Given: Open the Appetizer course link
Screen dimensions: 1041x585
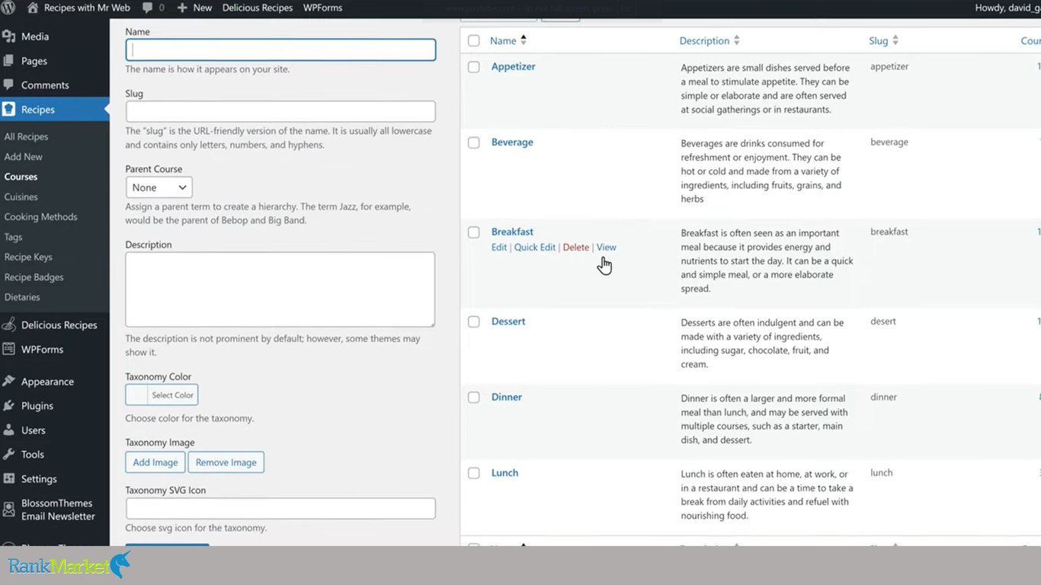Looking at the screenshot, I should tap(514, 66).
